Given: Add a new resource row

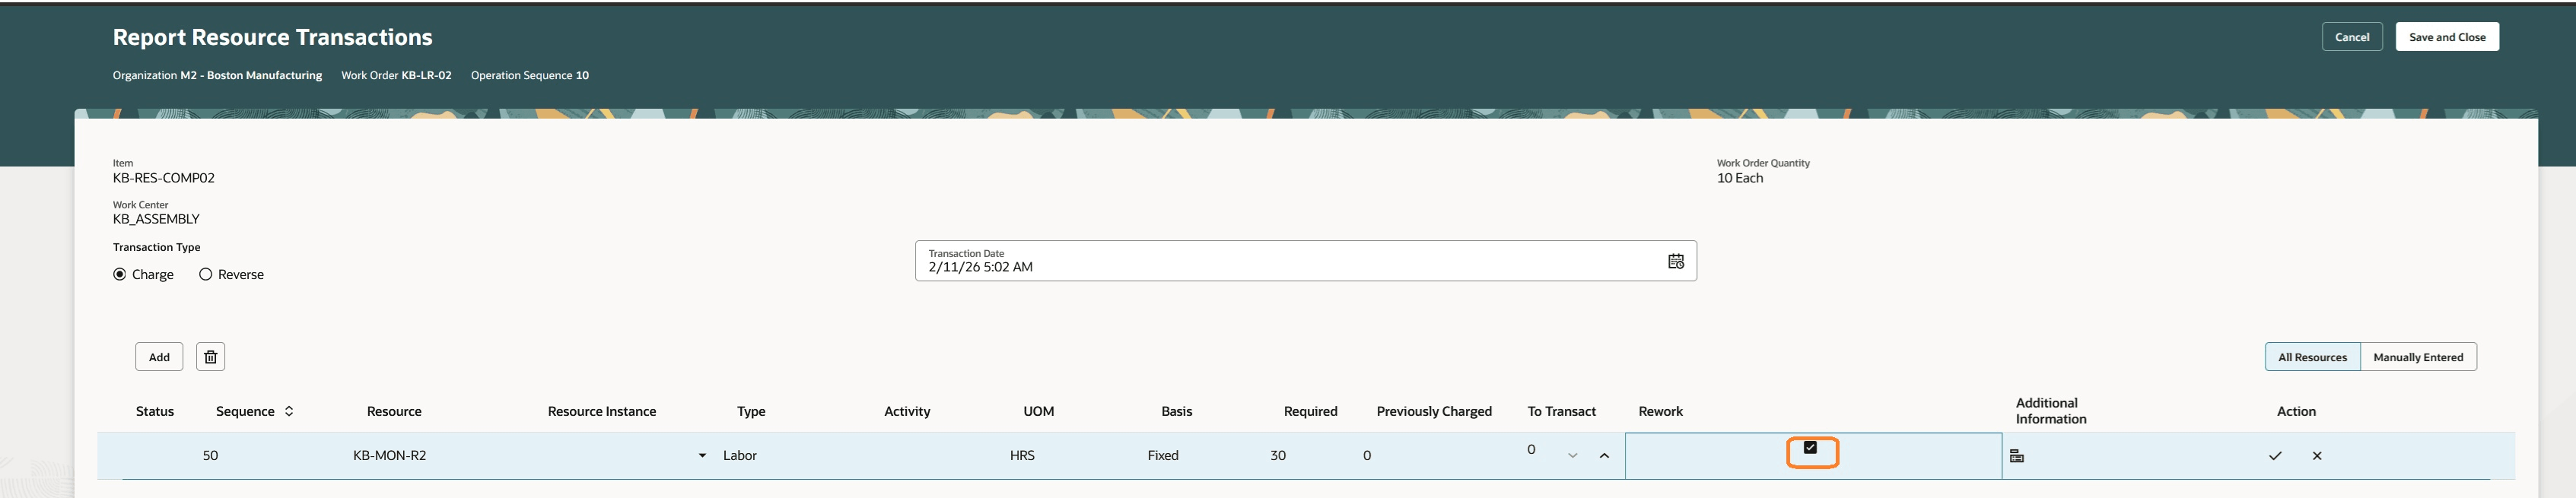Looking at the screenshot, I should tap(159, 357).
